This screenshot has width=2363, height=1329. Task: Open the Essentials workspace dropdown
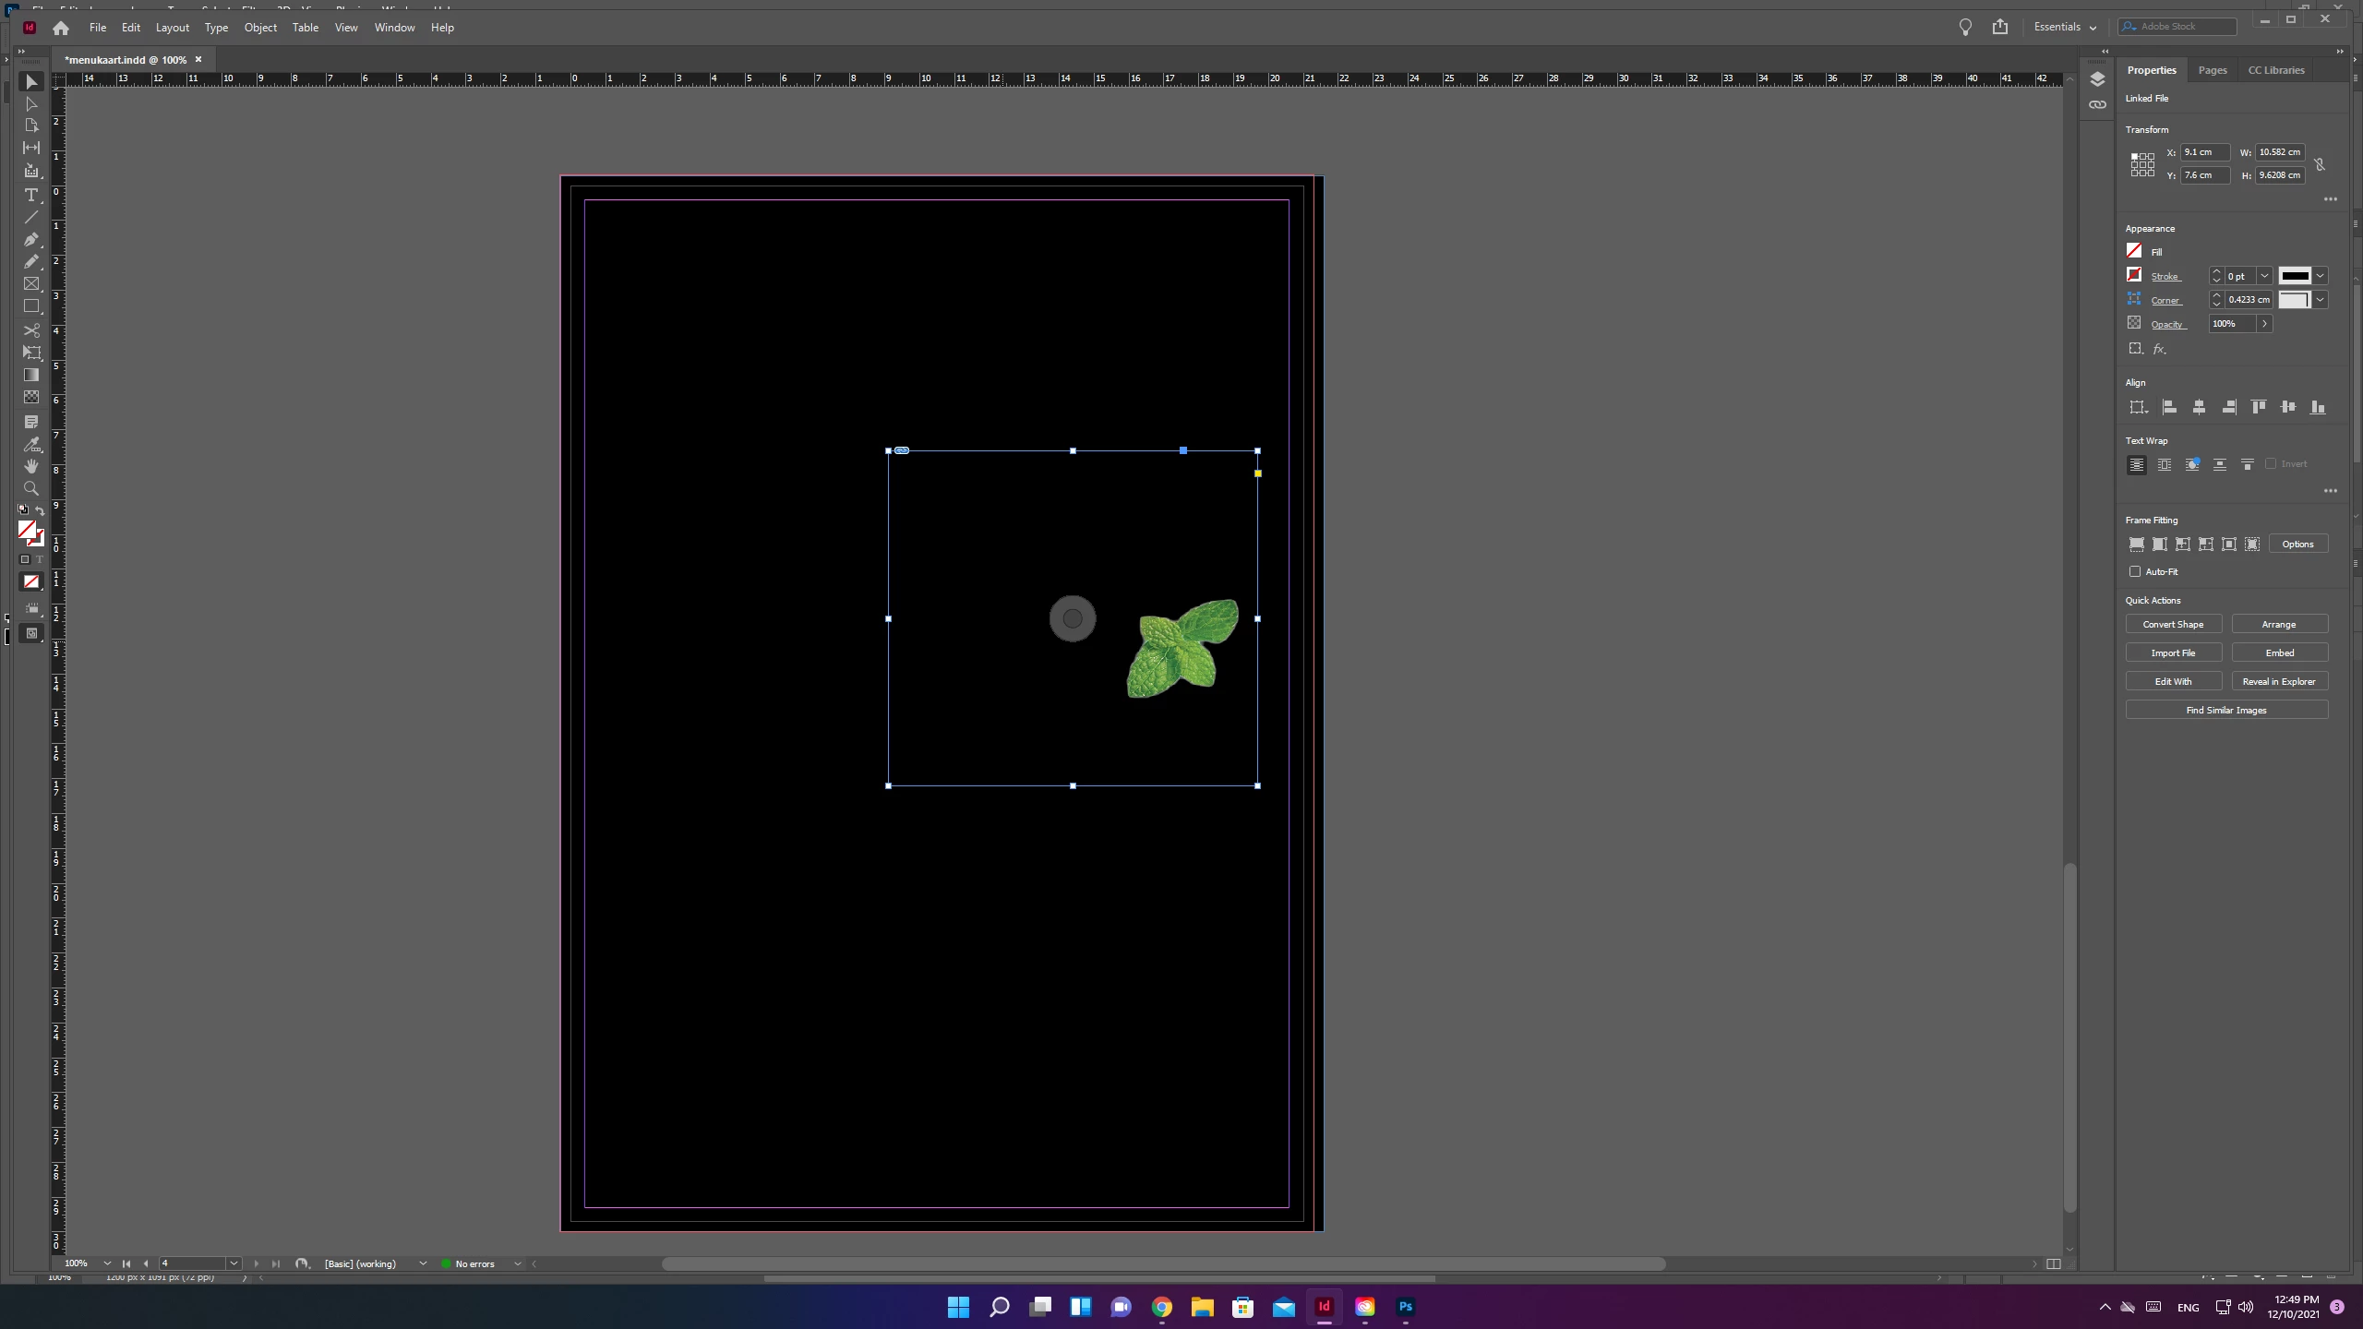pos(2065,27)
